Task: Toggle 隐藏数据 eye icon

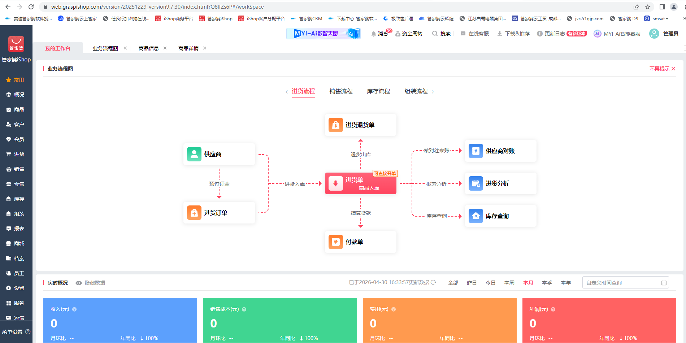Action: pos(78,283)
